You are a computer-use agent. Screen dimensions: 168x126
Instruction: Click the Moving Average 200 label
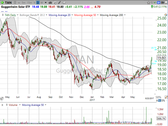click(111, 15)
